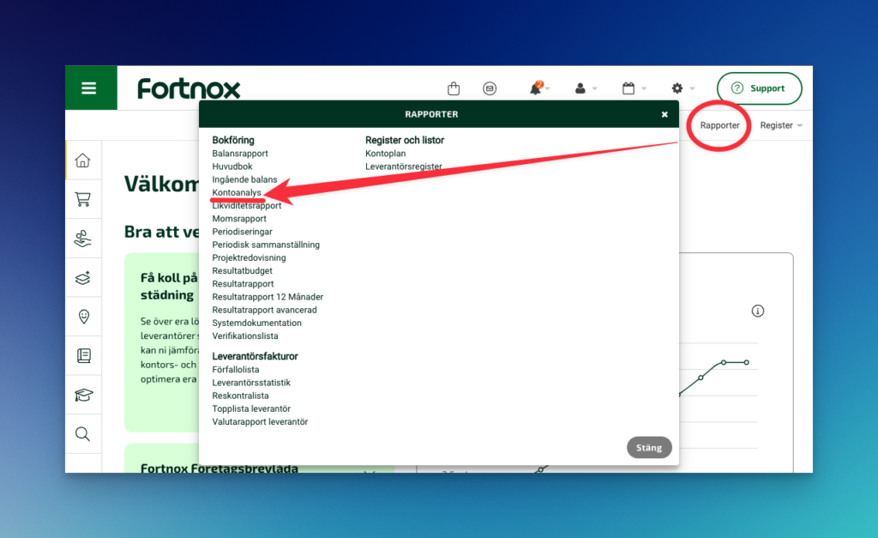Open the Resultatbudget report
Screen dimensions: 878x538
pyautogui.click(x=242, y=270)
